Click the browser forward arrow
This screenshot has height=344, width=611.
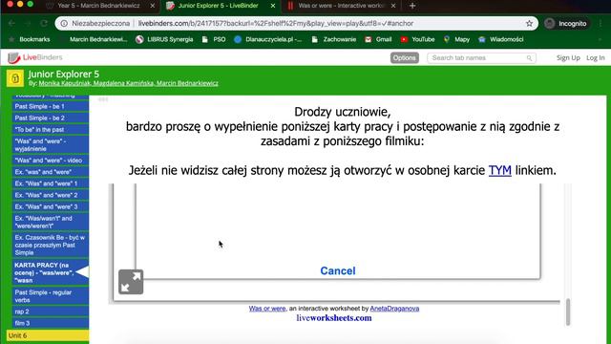[28, 23]
